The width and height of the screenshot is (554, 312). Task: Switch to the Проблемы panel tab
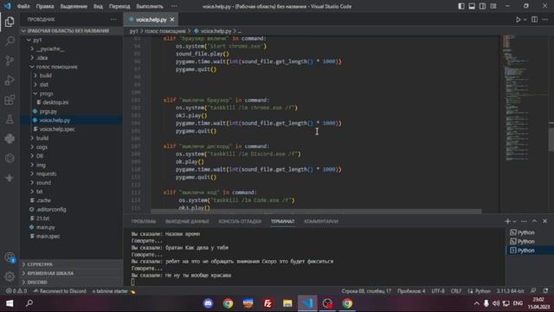(x=144, y=222)
